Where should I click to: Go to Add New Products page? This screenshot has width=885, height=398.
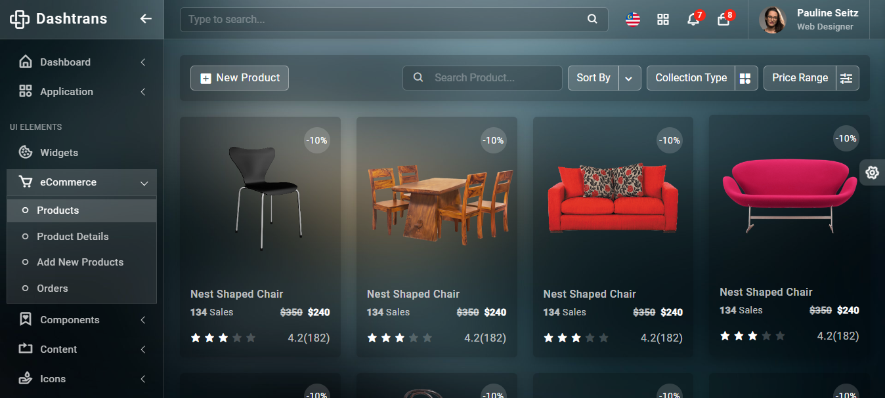[80, 262]
